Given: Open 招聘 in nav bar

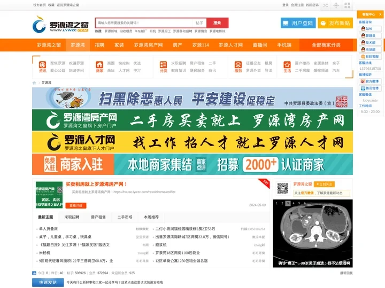Looking at the screenshot, I should (x=99, y=45).
